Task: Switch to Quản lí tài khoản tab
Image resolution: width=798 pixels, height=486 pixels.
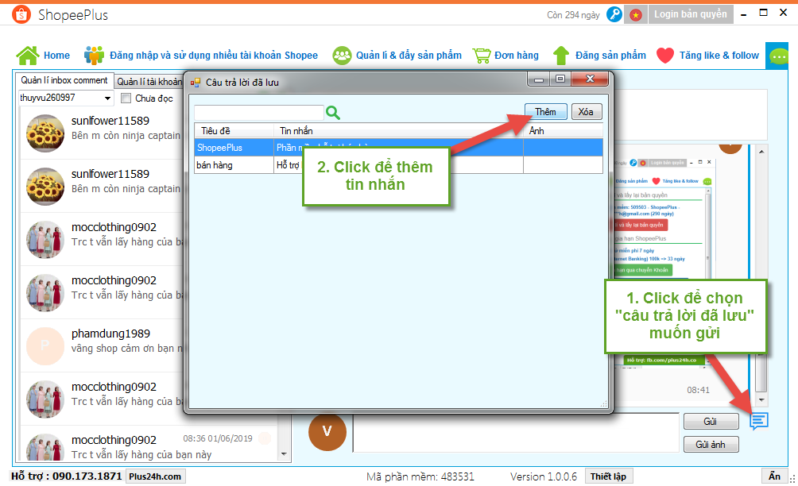Action: pos(149,81)
